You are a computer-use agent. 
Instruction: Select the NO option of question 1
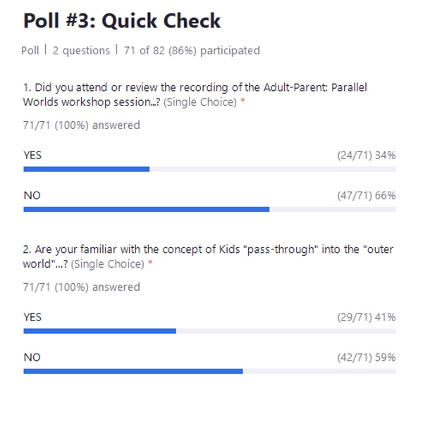point(32,195)
